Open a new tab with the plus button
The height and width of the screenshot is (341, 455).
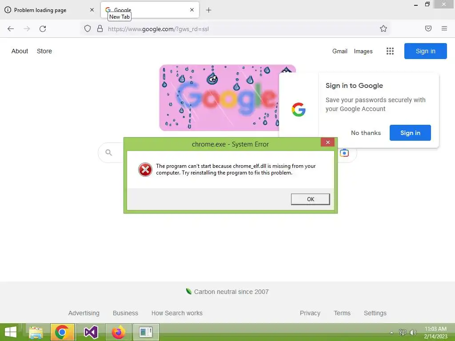pyautogui.click(x=209, y=10)
